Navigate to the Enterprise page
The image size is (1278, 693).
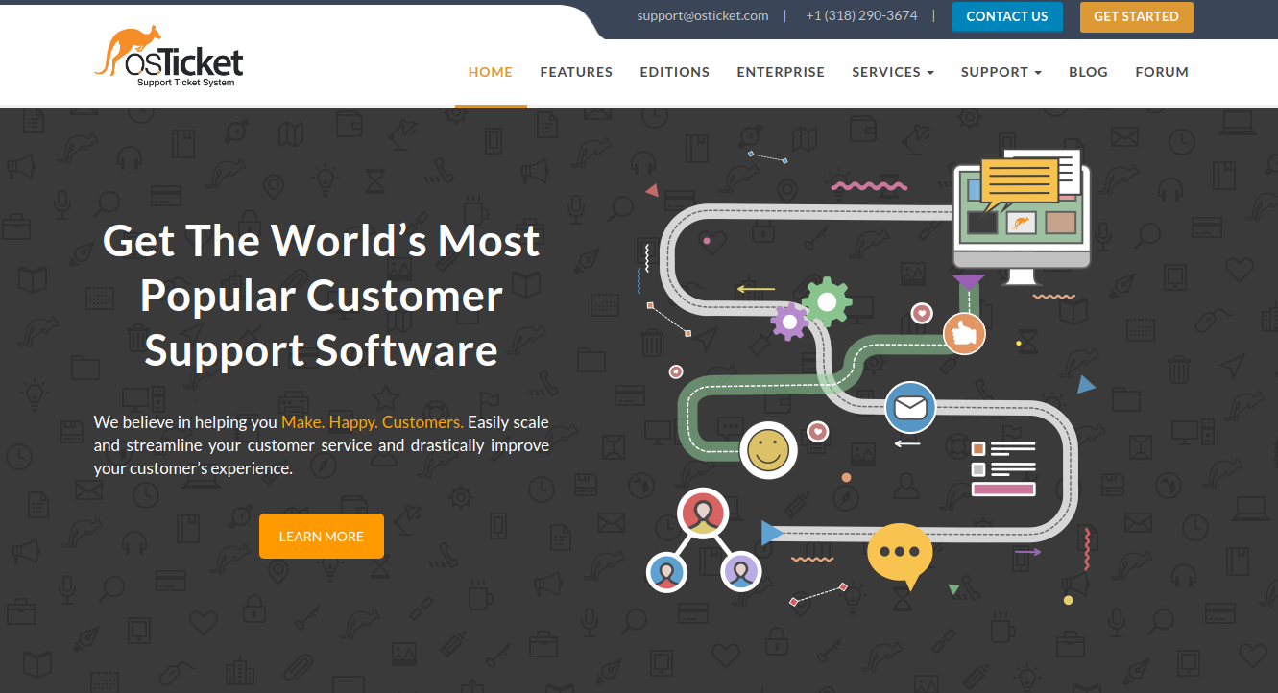(781, 72)
